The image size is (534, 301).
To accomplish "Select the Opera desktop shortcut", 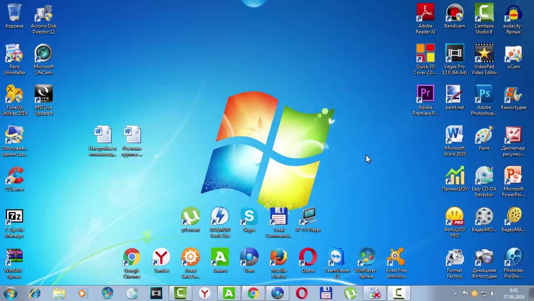I will pyautogui.click(x=308, y=258).
